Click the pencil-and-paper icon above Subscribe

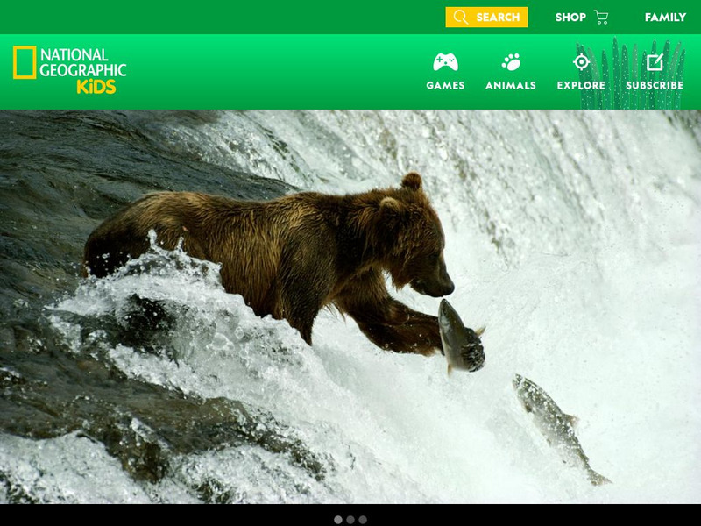click(655, 62)
